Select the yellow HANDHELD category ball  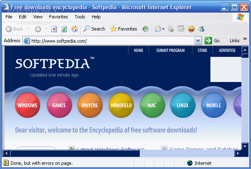(x=121, y=105)
